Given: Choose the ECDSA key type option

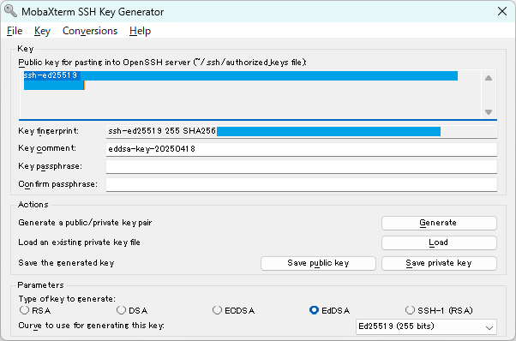Looking at the screenshot, I should (x=217, y=310).
